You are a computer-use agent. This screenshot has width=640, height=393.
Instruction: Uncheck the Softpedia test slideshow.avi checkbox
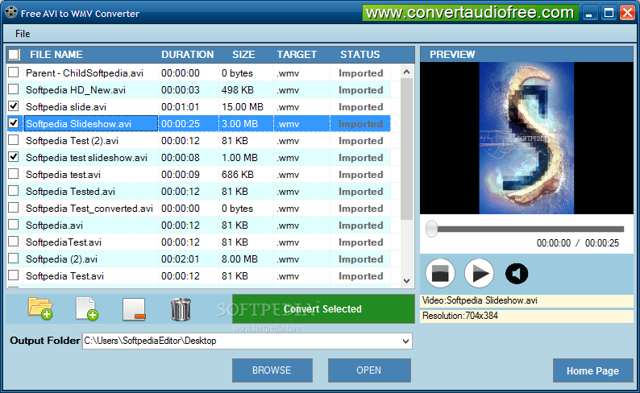(x=14, y=157)
